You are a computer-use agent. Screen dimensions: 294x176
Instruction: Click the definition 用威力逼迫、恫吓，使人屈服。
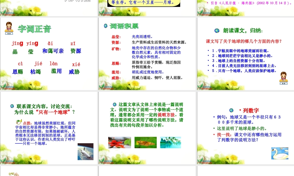coord(158,78)
